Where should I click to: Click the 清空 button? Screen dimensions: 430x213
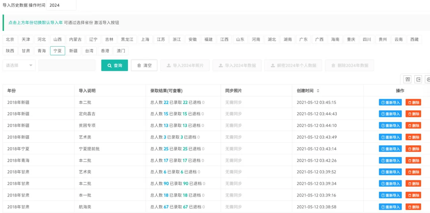tap(144, 66)
